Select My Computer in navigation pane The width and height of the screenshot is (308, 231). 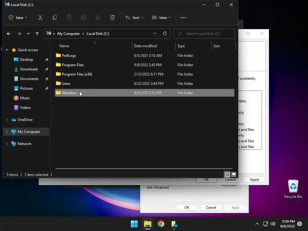coord(29,132)
